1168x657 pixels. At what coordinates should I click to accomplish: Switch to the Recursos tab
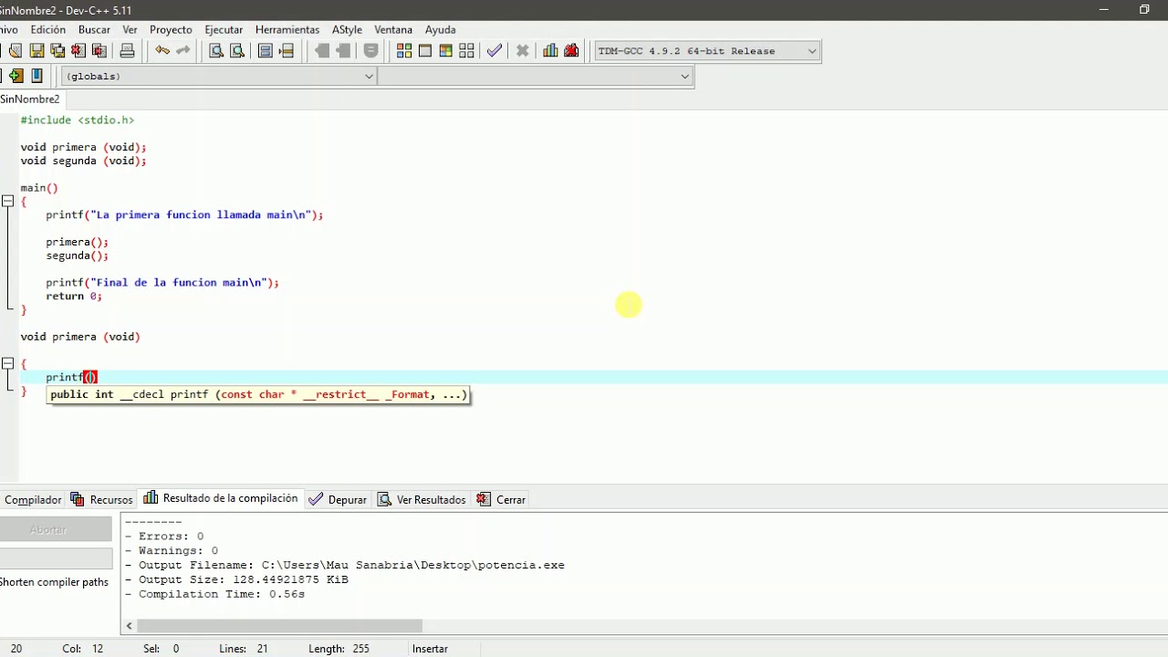102,499
